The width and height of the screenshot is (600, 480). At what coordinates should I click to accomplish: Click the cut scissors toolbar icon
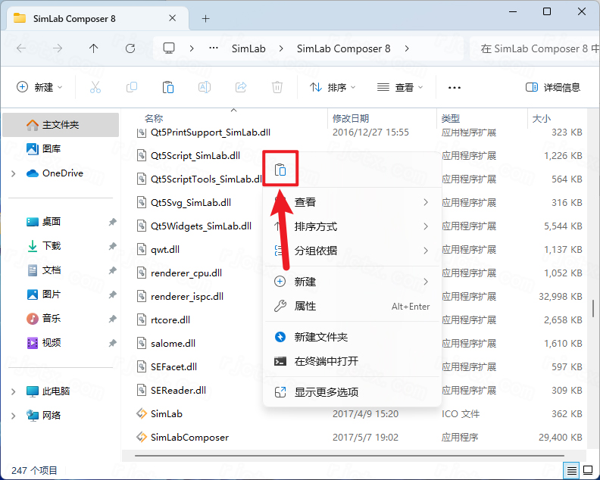tap(95, 88)
